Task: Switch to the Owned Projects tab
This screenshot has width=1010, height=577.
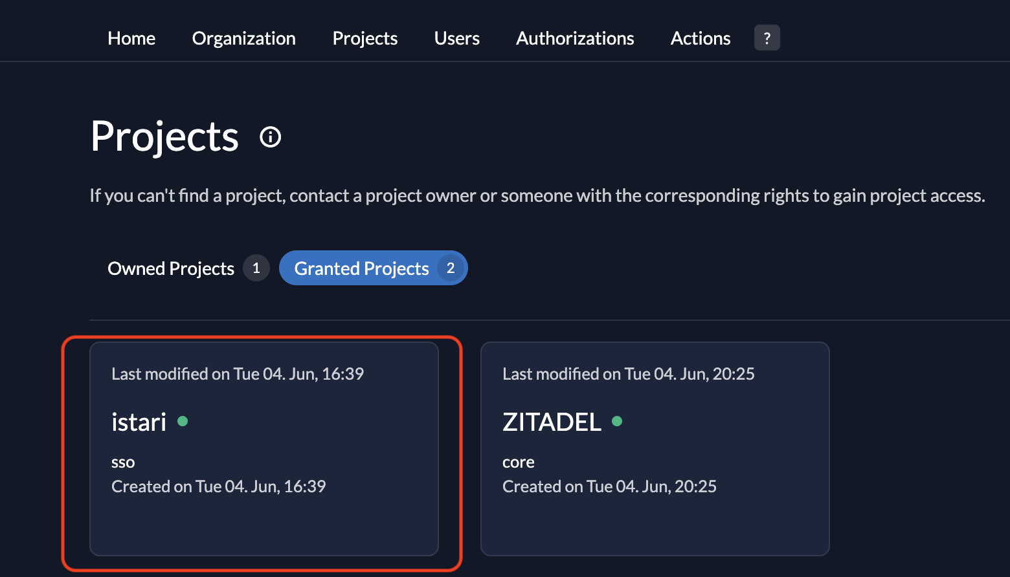Action: click(171, 268)
